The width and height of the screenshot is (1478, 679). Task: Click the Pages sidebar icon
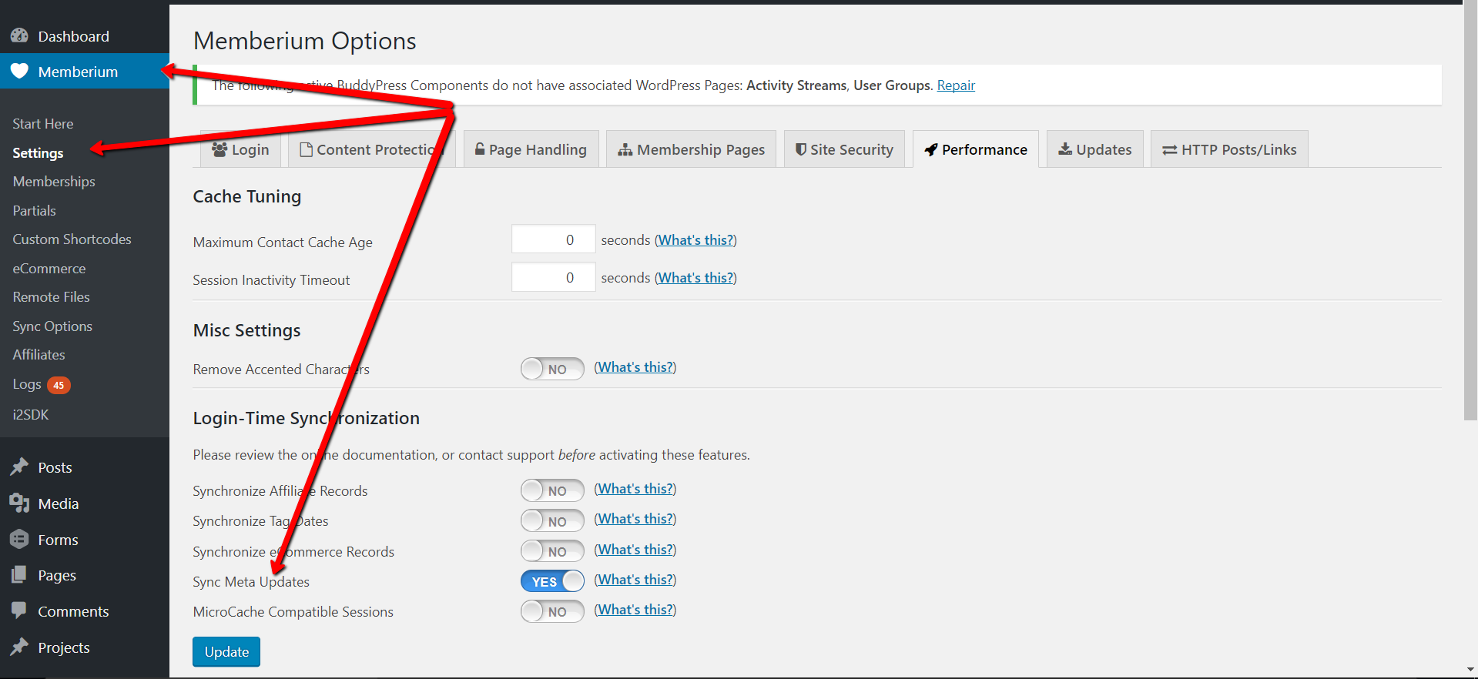coord(19,575)
